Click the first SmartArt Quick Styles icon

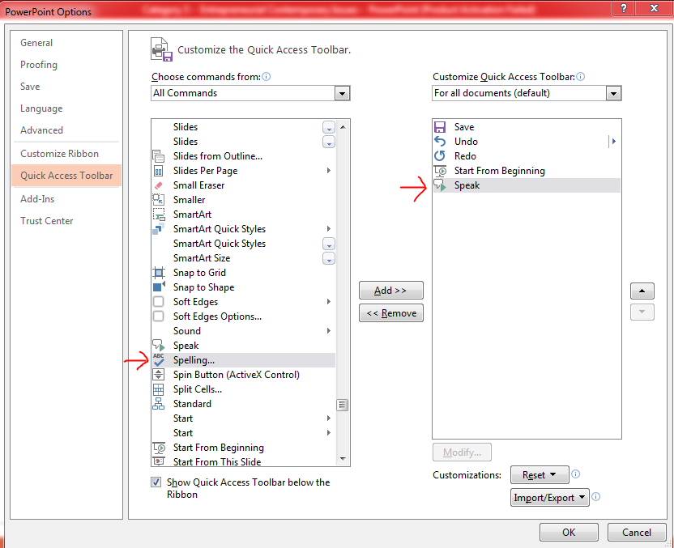(x=158, y=229)
